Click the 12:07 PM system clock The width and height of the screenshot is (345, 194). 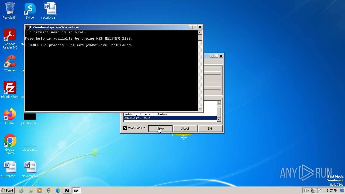click(331, 190)
